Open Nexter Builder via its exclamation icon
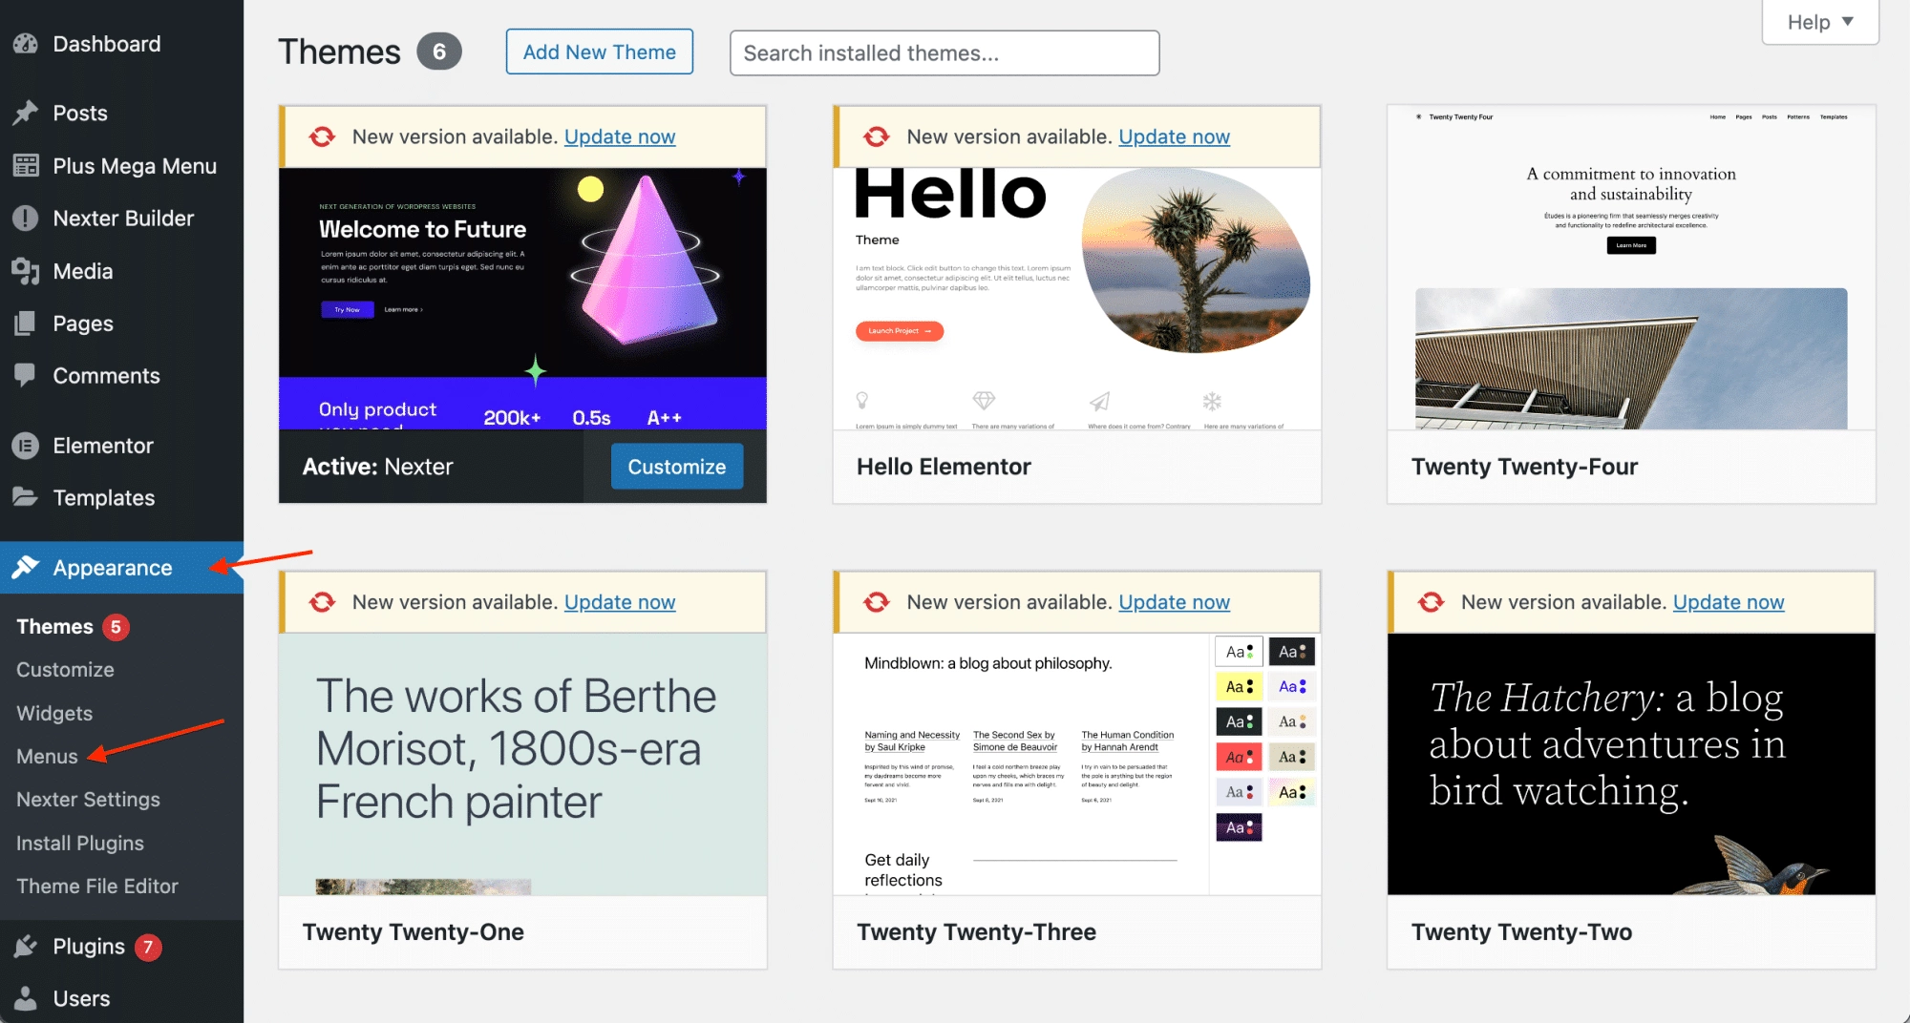Screen dimensions: 1910x1023 click(x=26, y=218)
